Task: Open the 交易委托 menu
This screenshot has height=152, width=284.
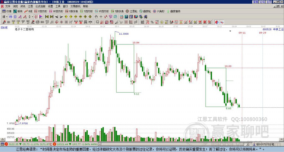Action: (x=75, y=6)
